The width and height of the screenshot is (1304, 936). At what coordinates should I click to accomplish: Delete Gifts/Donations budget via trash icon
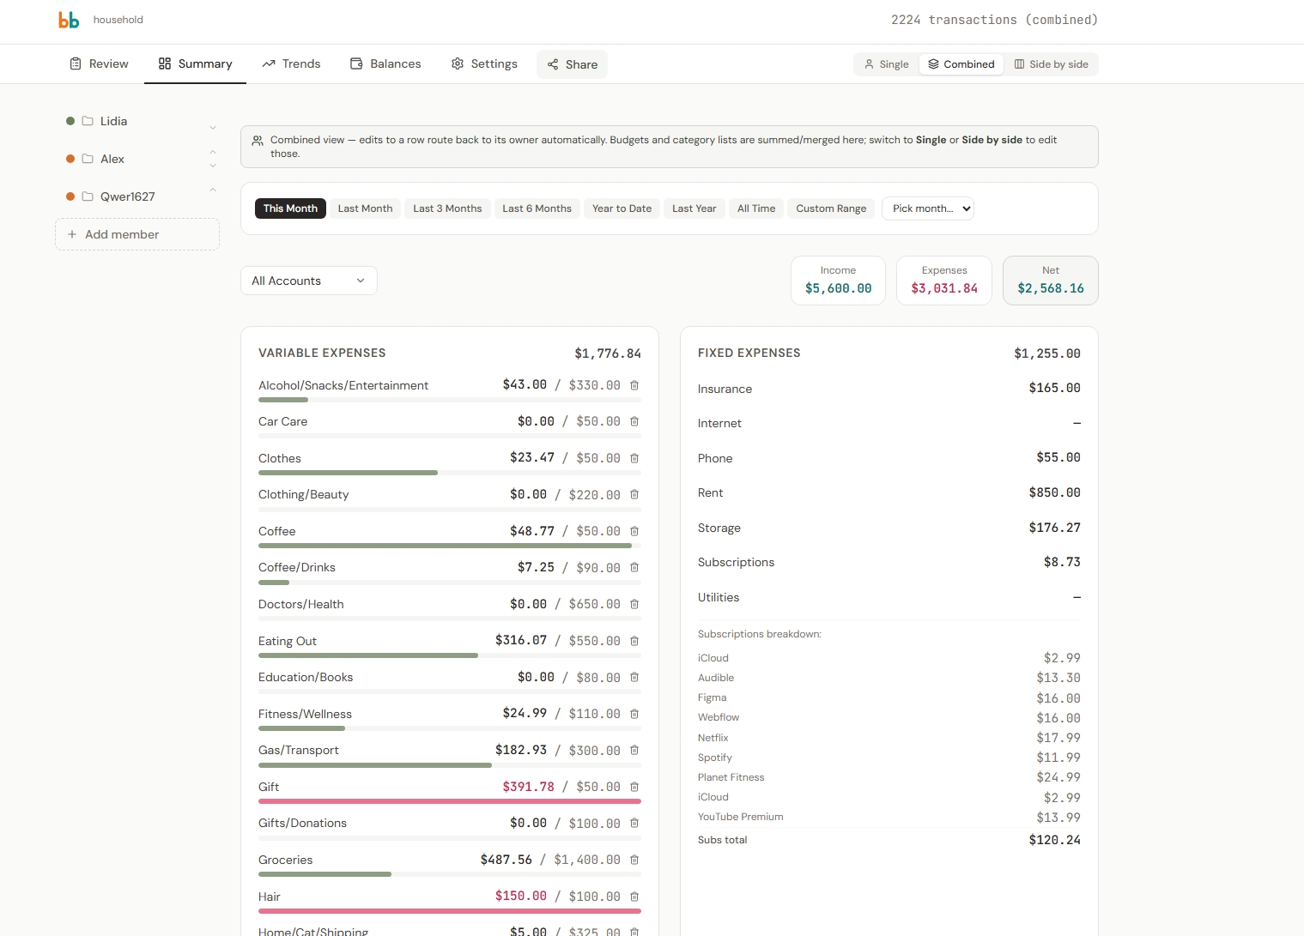click(634, 823)
